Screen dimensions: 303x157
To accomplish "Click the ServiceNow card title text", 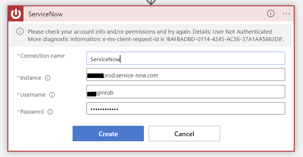I will (x=45, y=14).
